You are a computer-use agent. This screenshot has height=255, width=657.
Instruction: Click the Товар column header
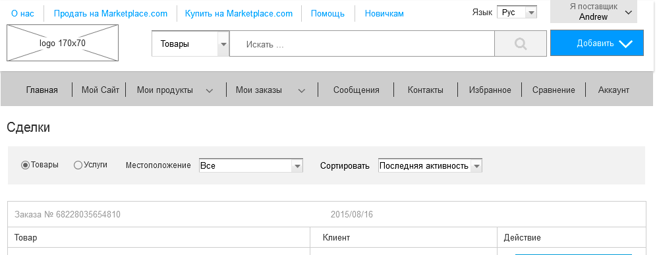point(26,238)
